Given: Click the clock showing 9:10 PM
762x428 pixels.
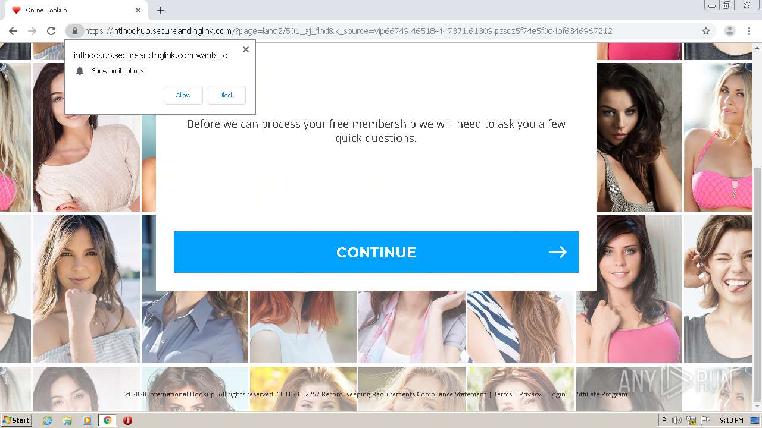Looking at the screenshot, I should click(731, 420).
